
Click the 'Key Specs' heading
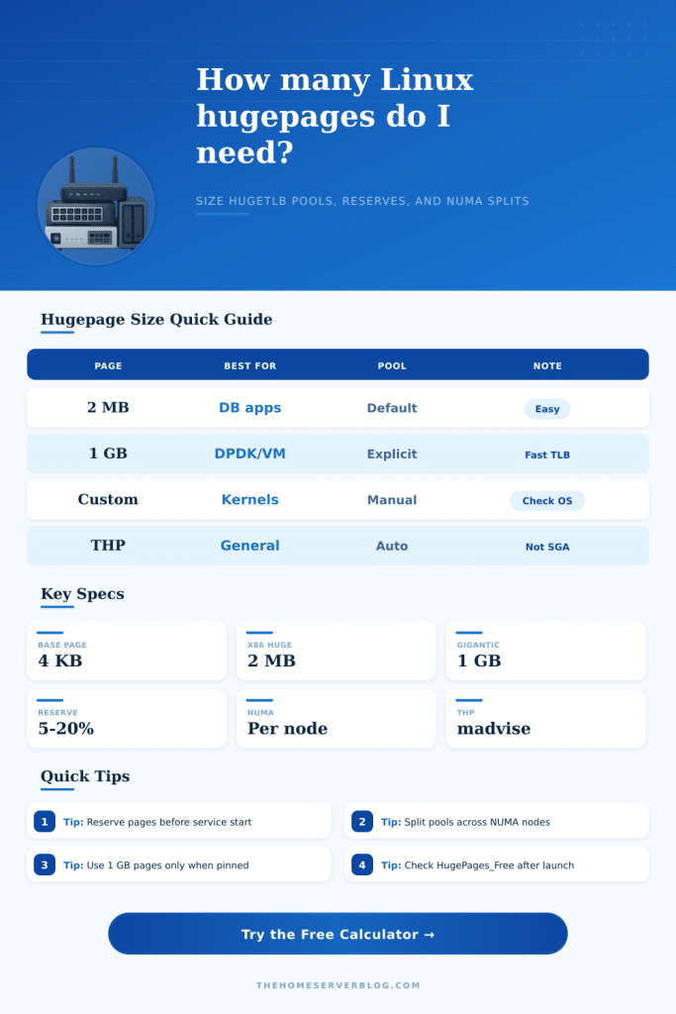[x=82, y=594]
